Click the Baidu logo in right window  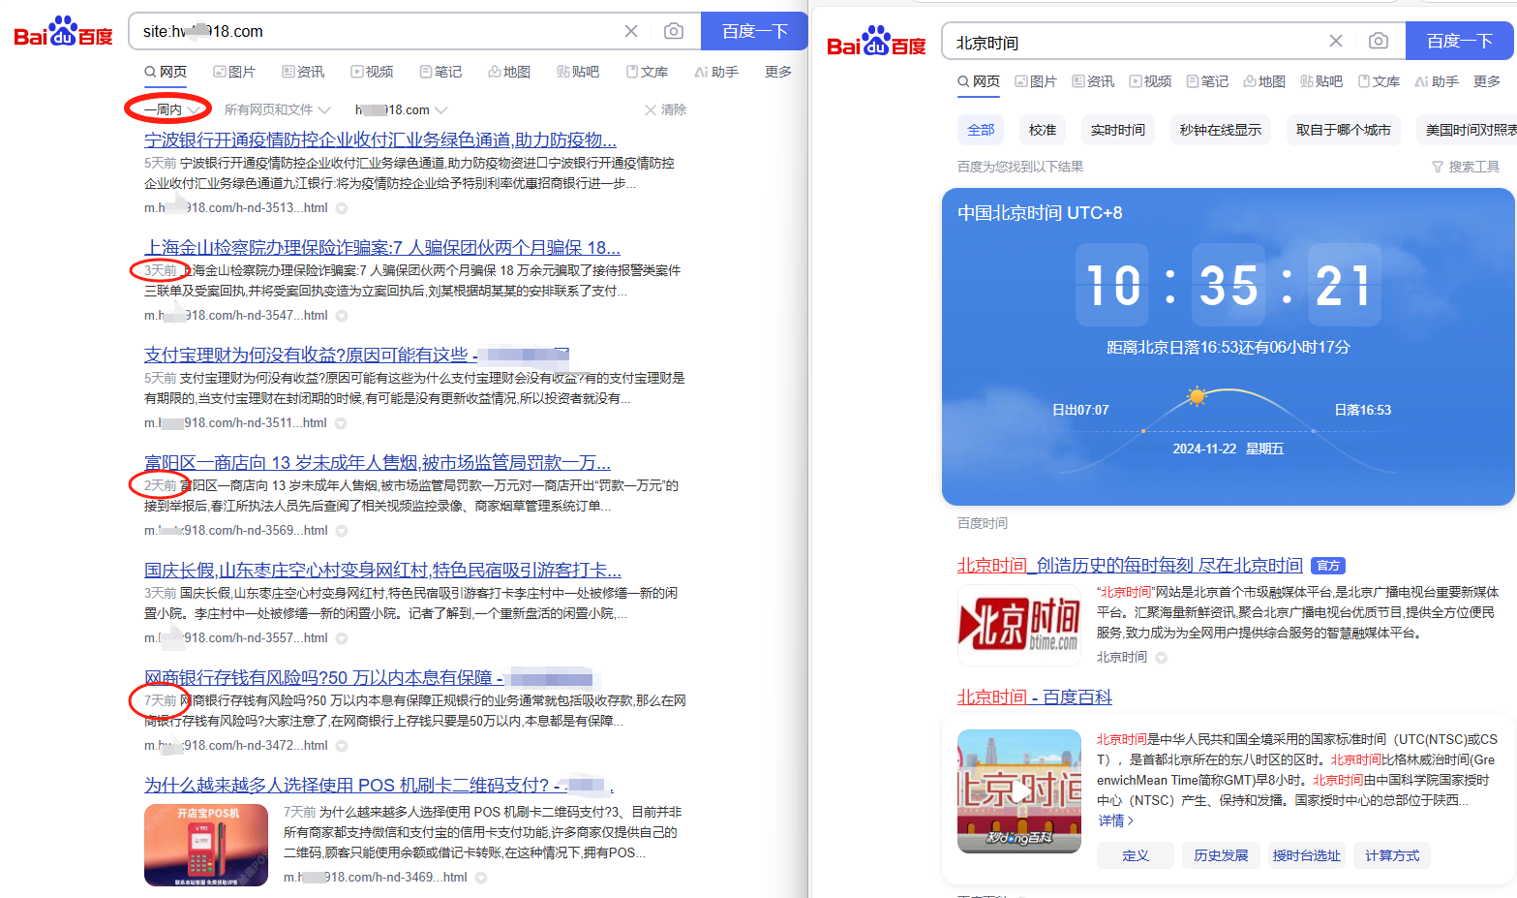[876, 42]
